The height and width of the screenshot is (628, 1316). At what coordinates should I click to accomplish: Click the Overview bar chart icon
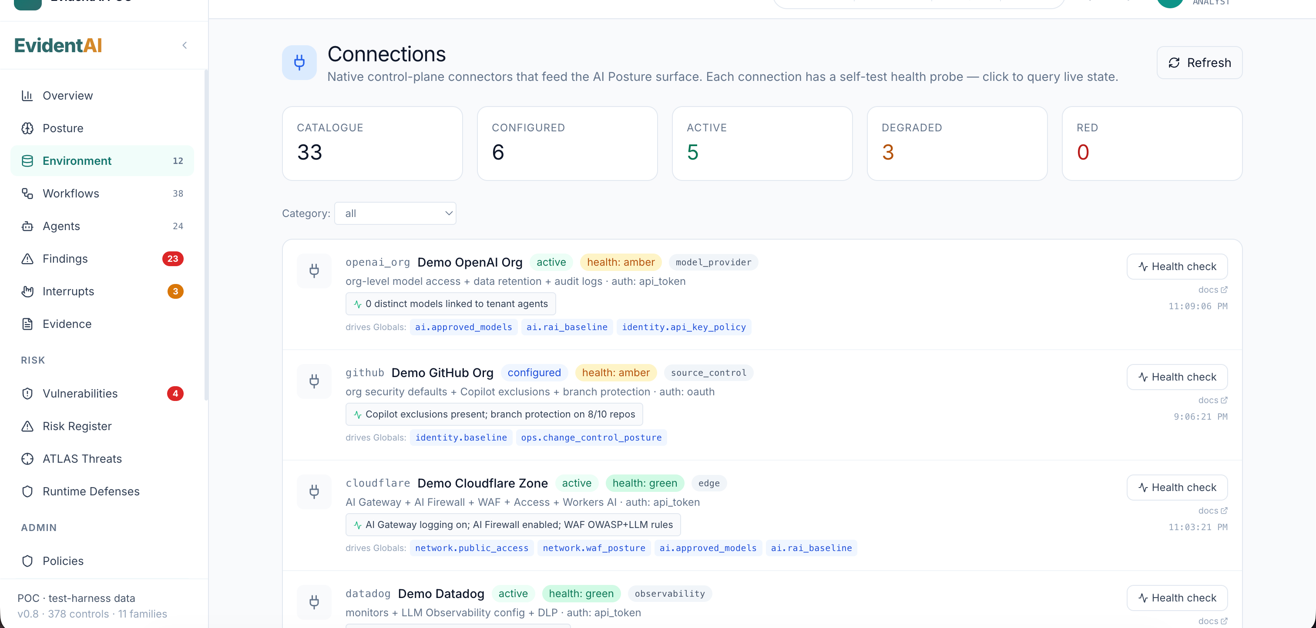[27, 96]
